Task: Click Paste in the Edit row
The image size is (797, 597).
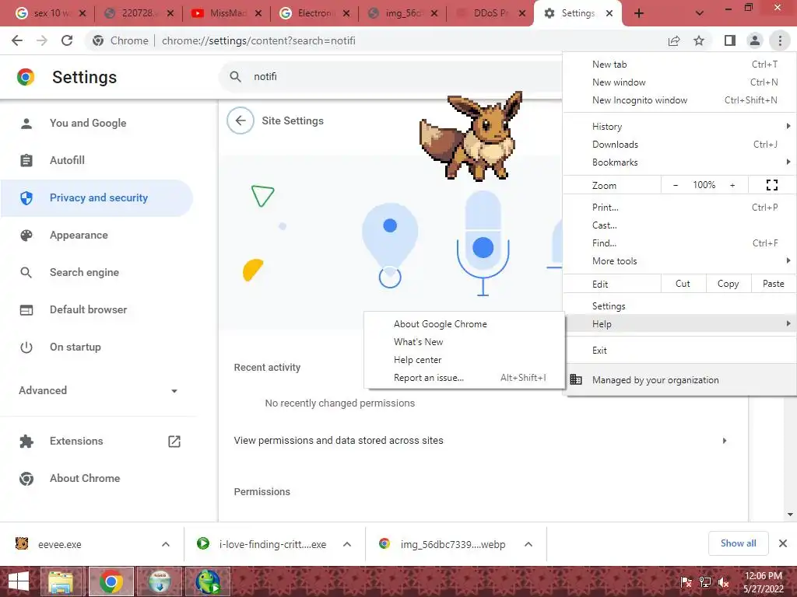Action: click(773, 284)
